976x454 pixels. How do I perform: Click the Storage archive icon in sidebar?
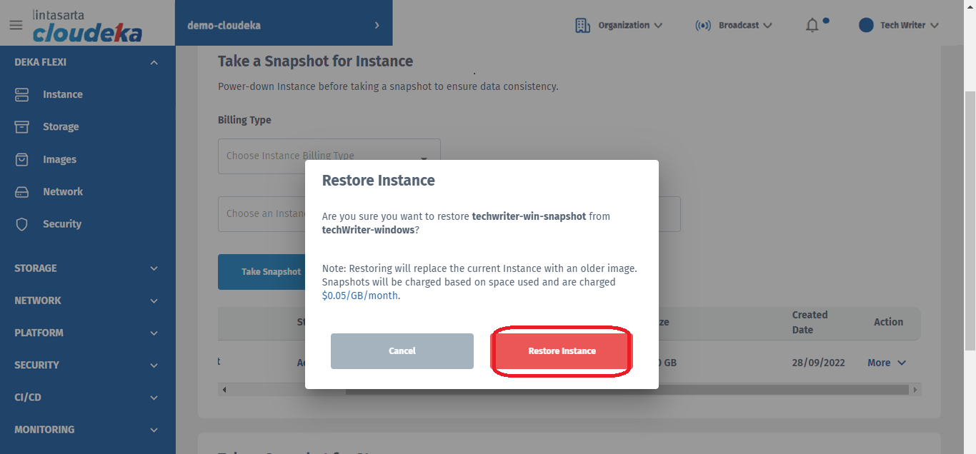pyautogui.click(x=21, y=126)
